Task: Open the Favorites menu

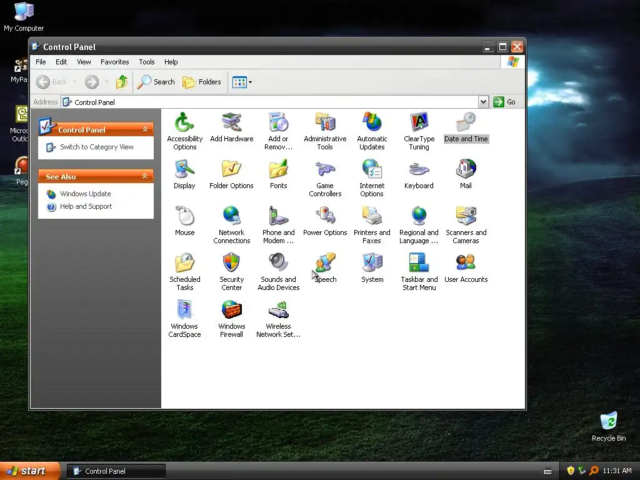Action: [115, 62]
